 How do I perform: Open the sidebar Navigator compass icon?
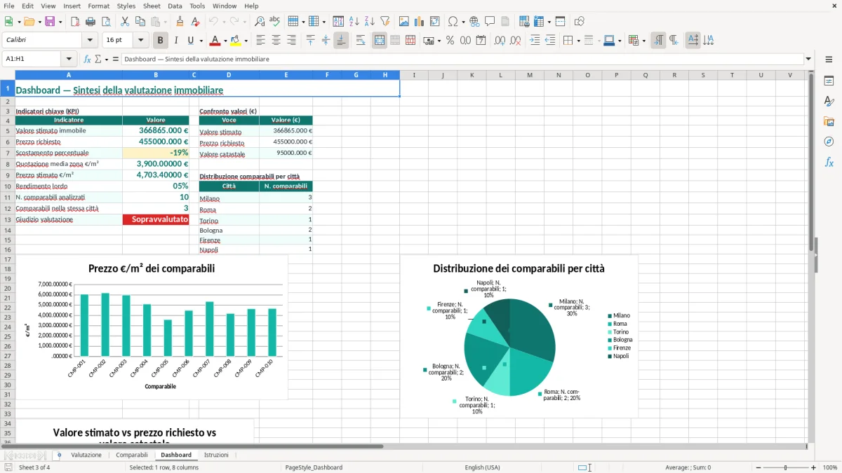coord(829,142)
